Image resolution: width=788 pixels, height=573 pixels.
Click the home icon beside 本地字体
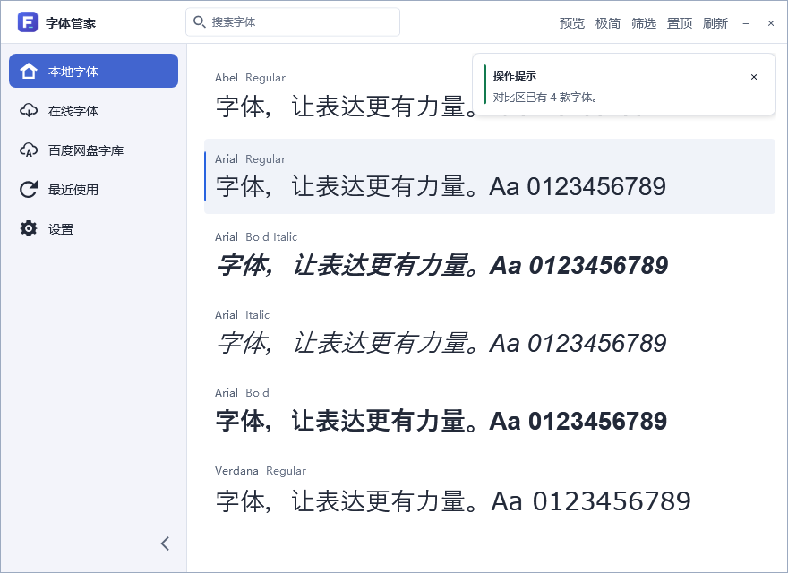(x=29, y=71)
